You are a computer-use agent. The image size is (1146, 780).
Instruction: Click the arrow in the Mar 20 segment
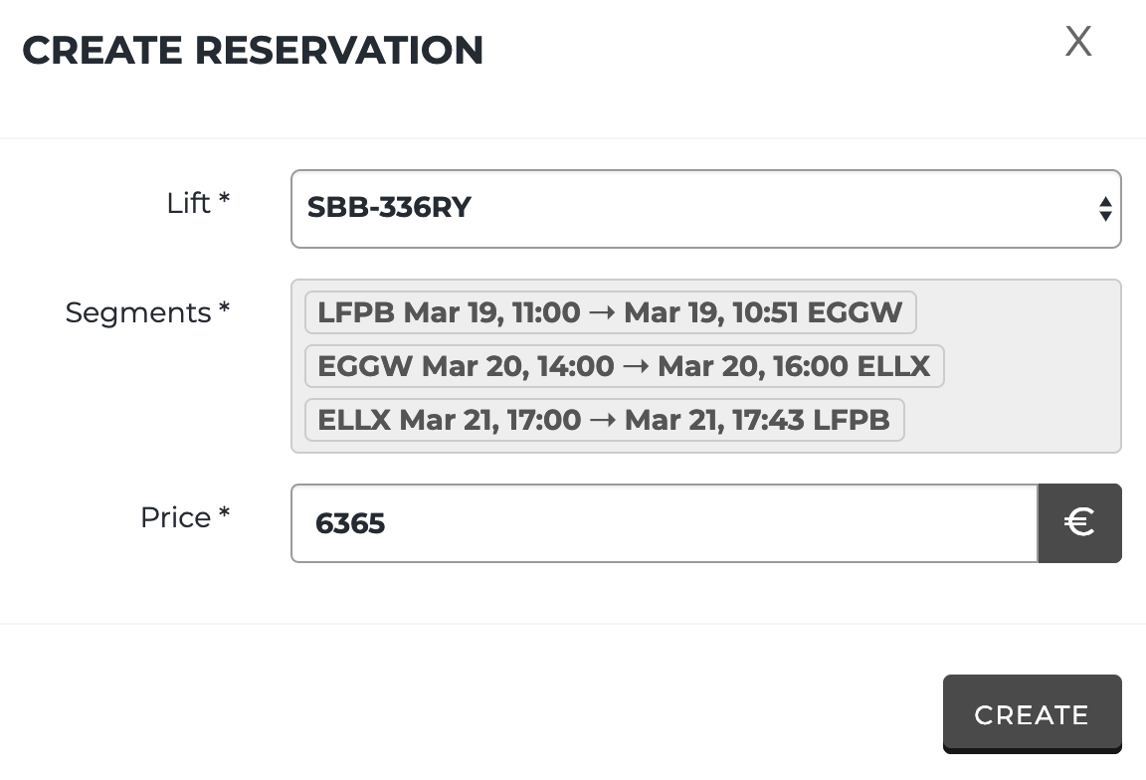(x=636, y=367)
